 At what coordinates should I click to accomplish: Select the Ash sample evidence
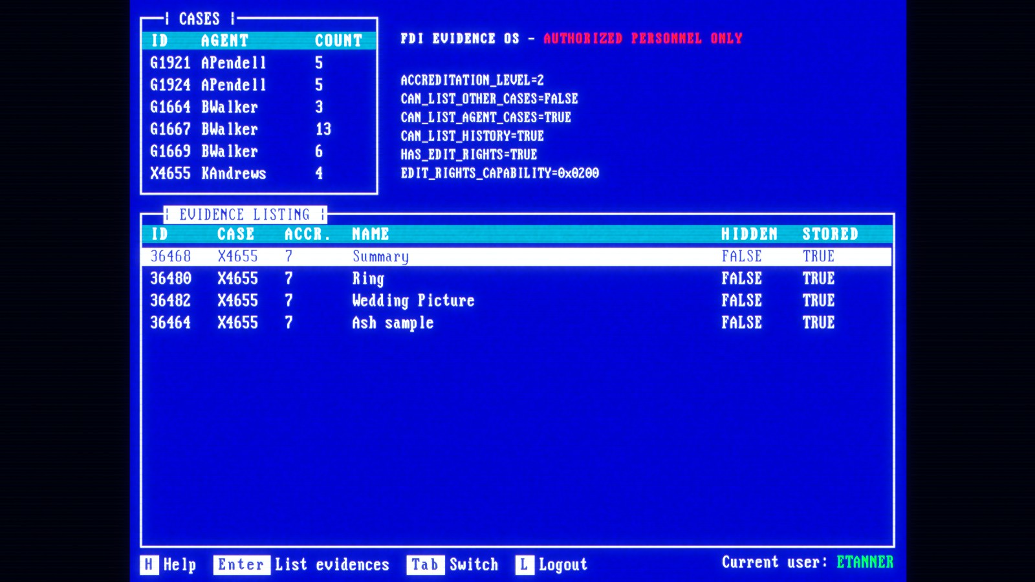point(392,322)
